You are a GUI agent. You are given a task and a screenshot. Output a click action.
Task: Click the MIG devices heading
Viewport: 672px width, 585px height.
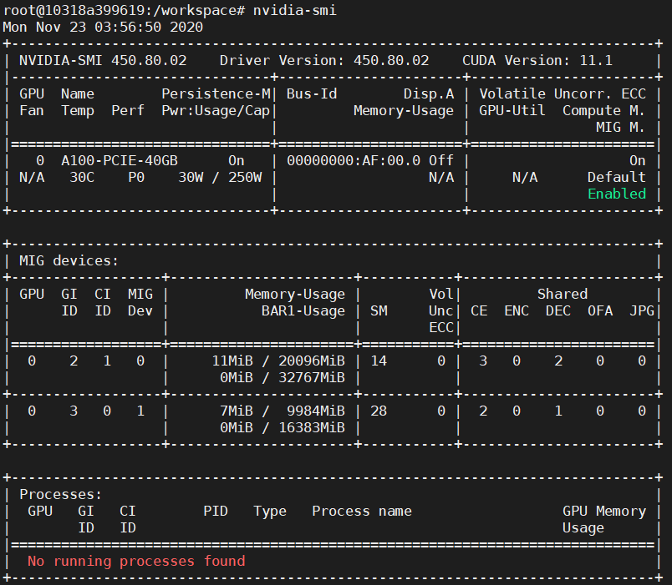(69, 260)
